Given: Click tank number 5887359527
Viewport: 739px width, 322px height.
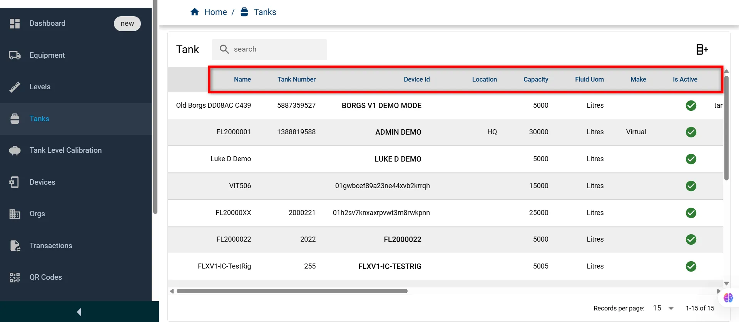Looking at the screenshot, I should [x=296, y=105].
